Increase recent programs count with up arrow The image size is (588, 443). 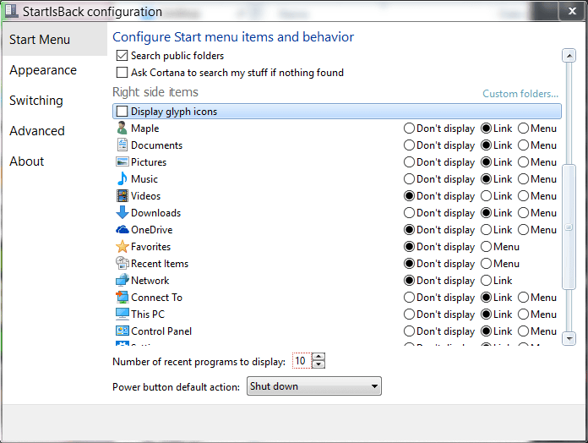[x=318, y=357]
